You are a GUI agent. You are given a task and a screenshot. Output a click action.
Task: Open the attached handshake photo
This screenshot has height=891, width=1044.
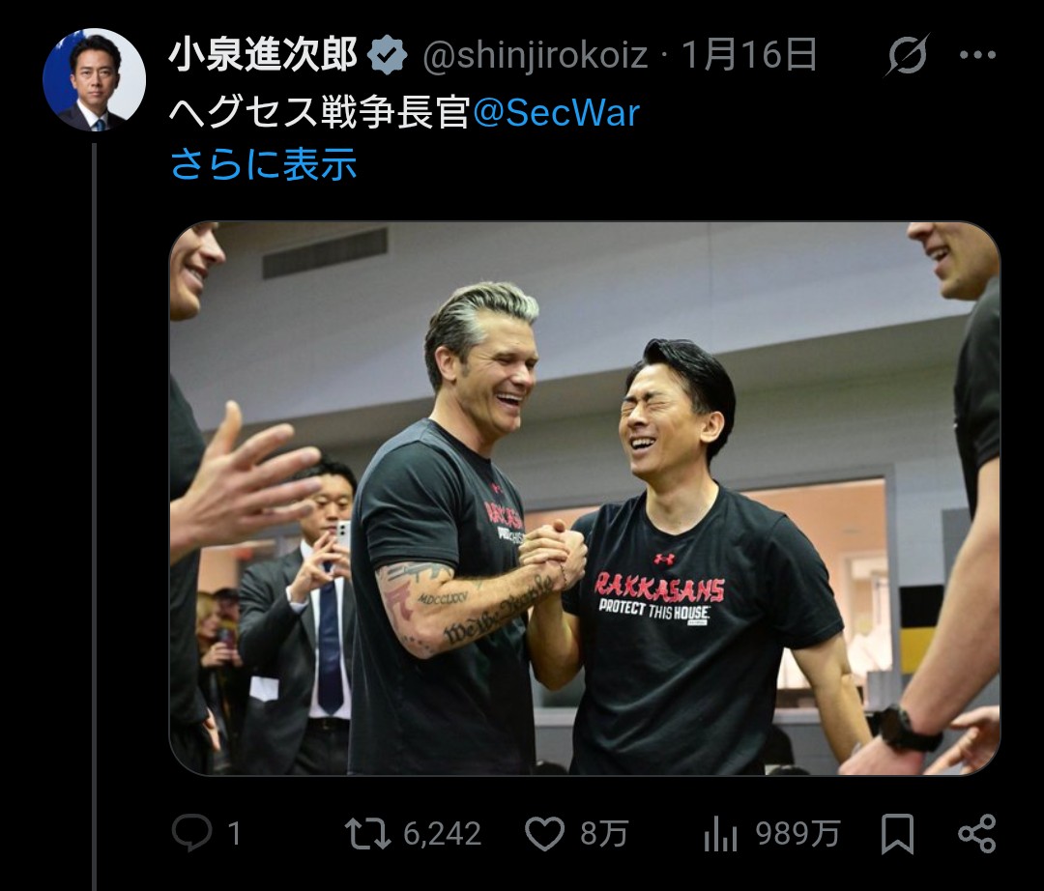coord(585,499)
